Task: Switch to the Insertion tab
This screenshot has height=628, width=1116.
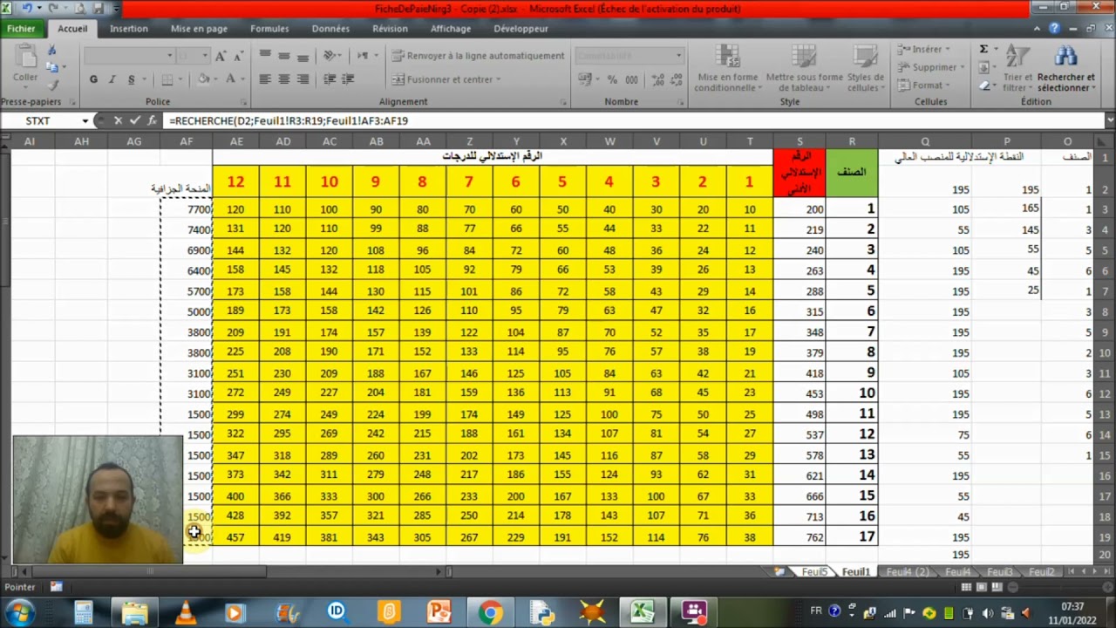Action: pos(129,28)
